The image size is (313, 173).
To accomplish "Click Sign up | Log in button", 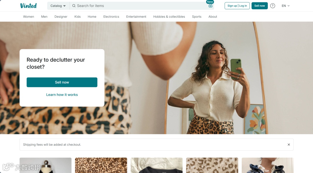I will pyautogui.click(x=237, y=6).
